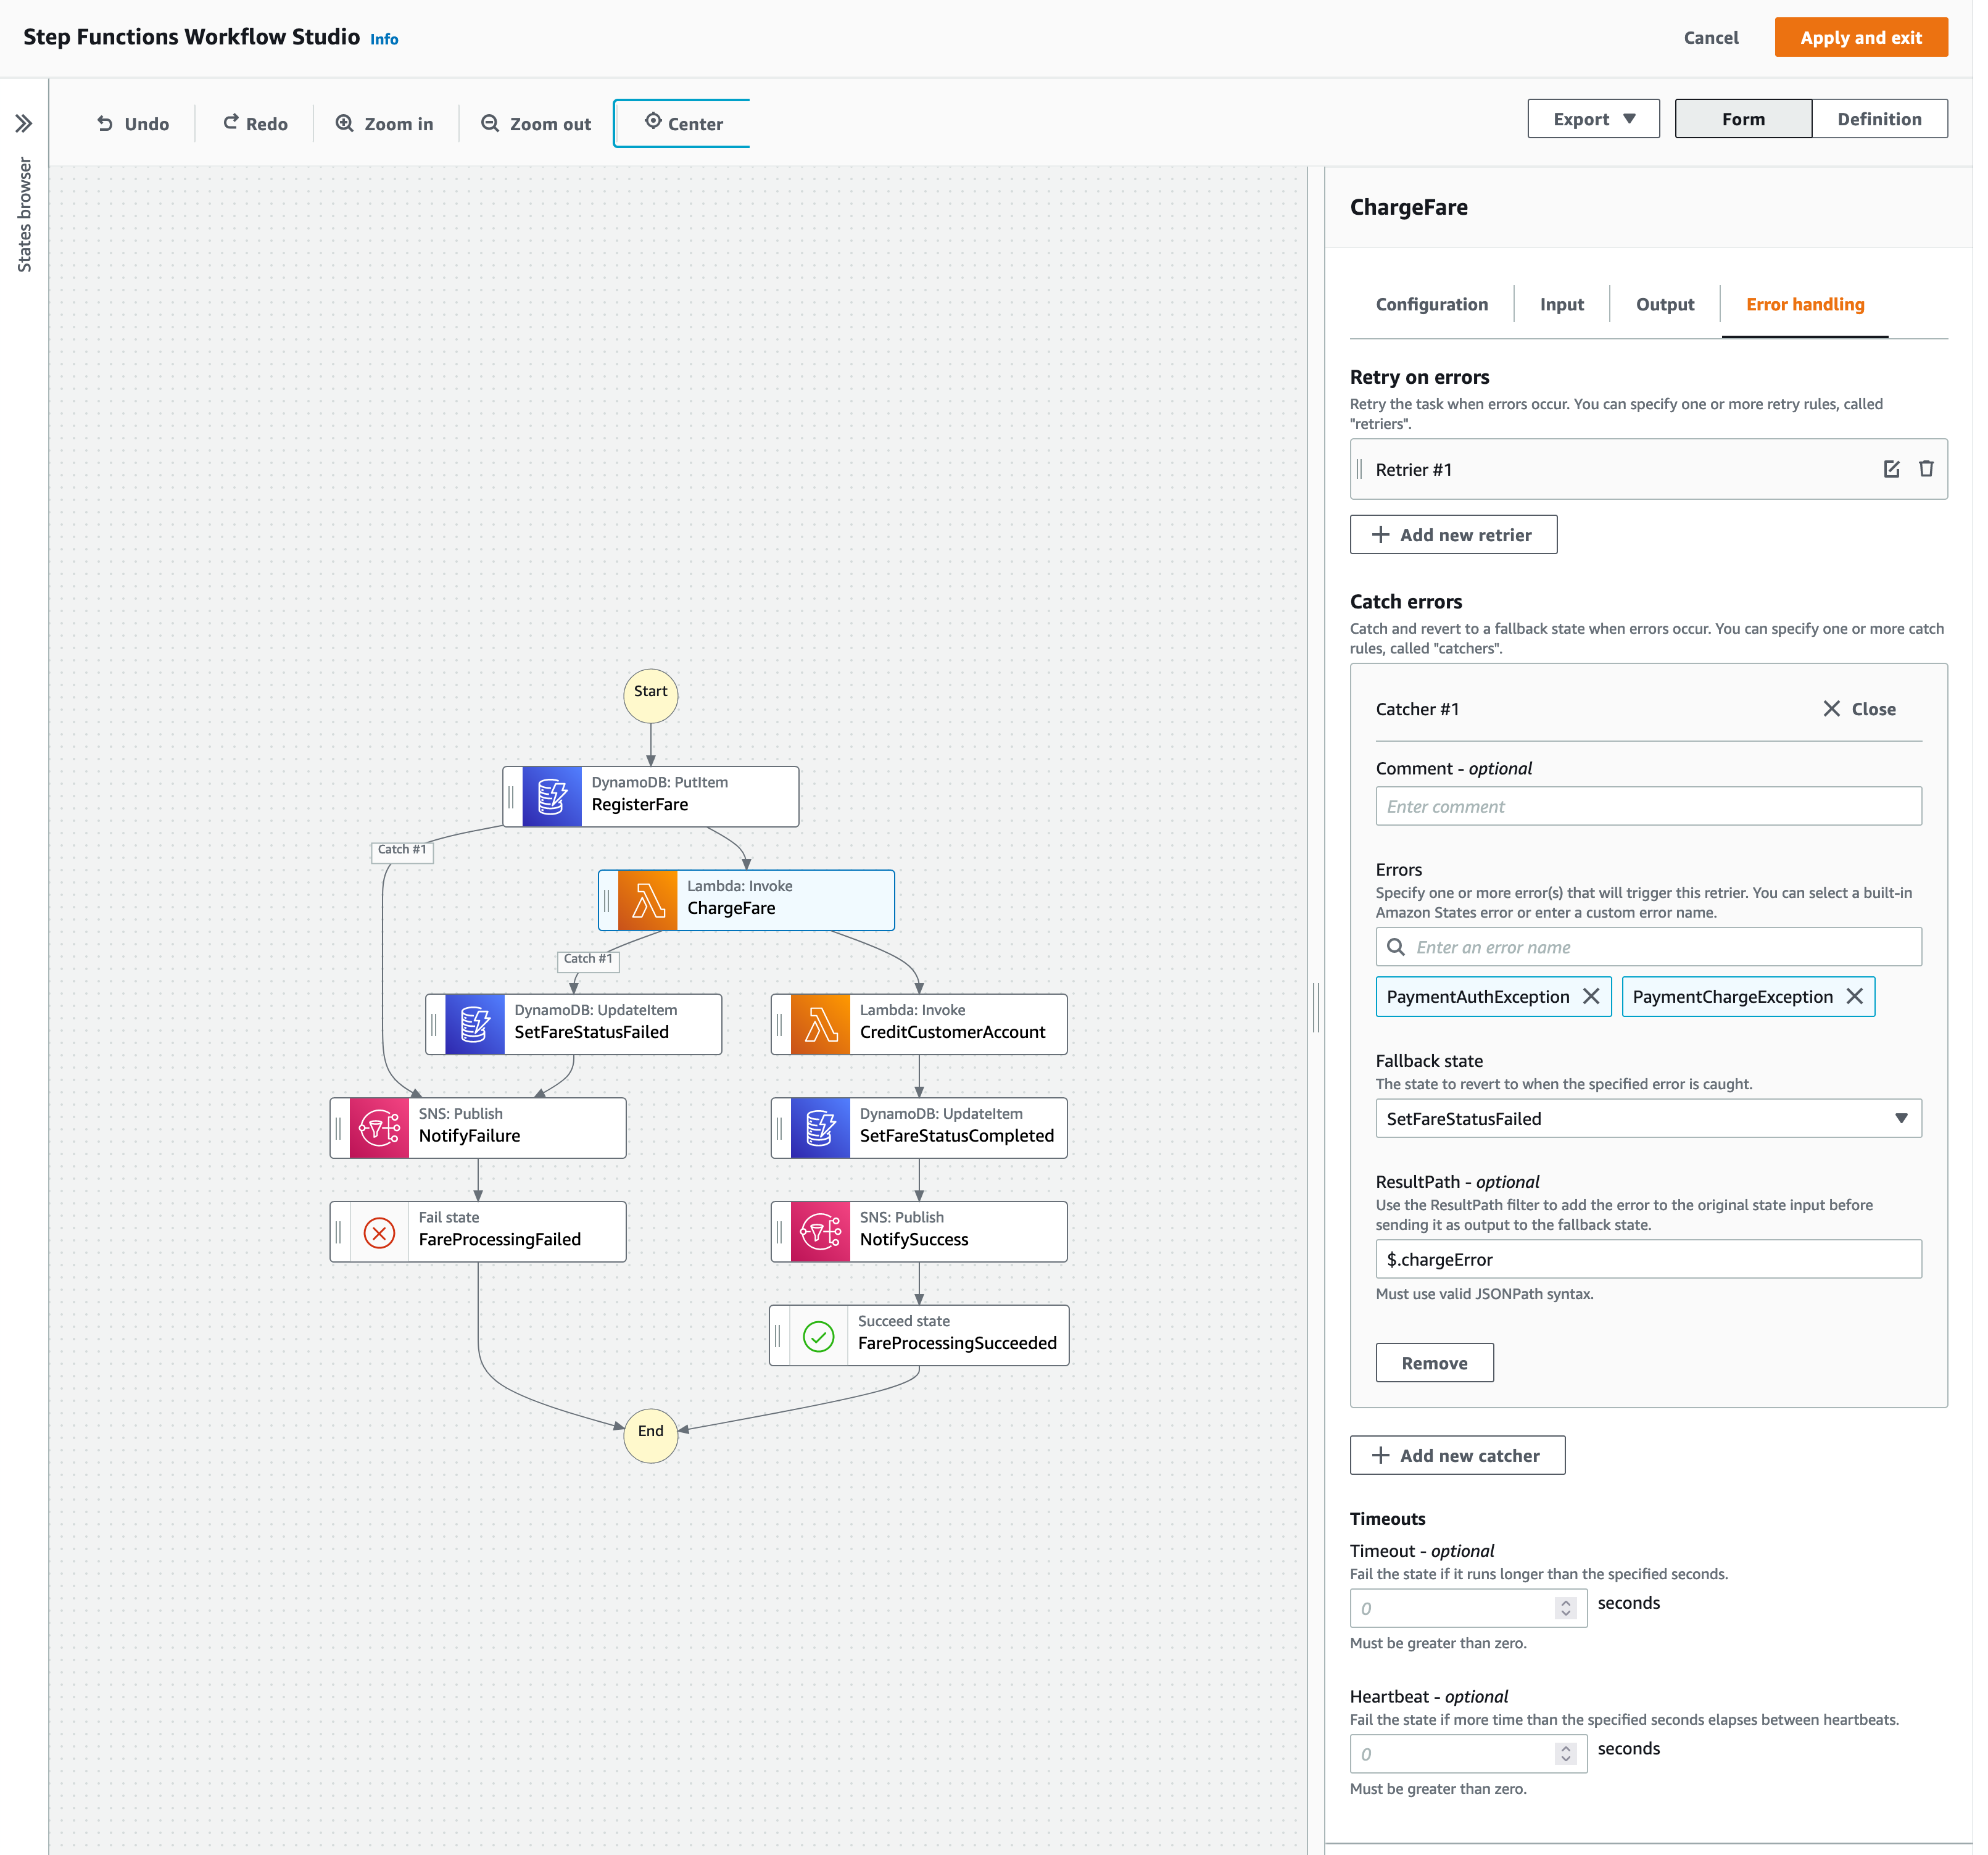Click the Undo toolbar button
Screen dimensions: 1988x1855
(133, 124)
